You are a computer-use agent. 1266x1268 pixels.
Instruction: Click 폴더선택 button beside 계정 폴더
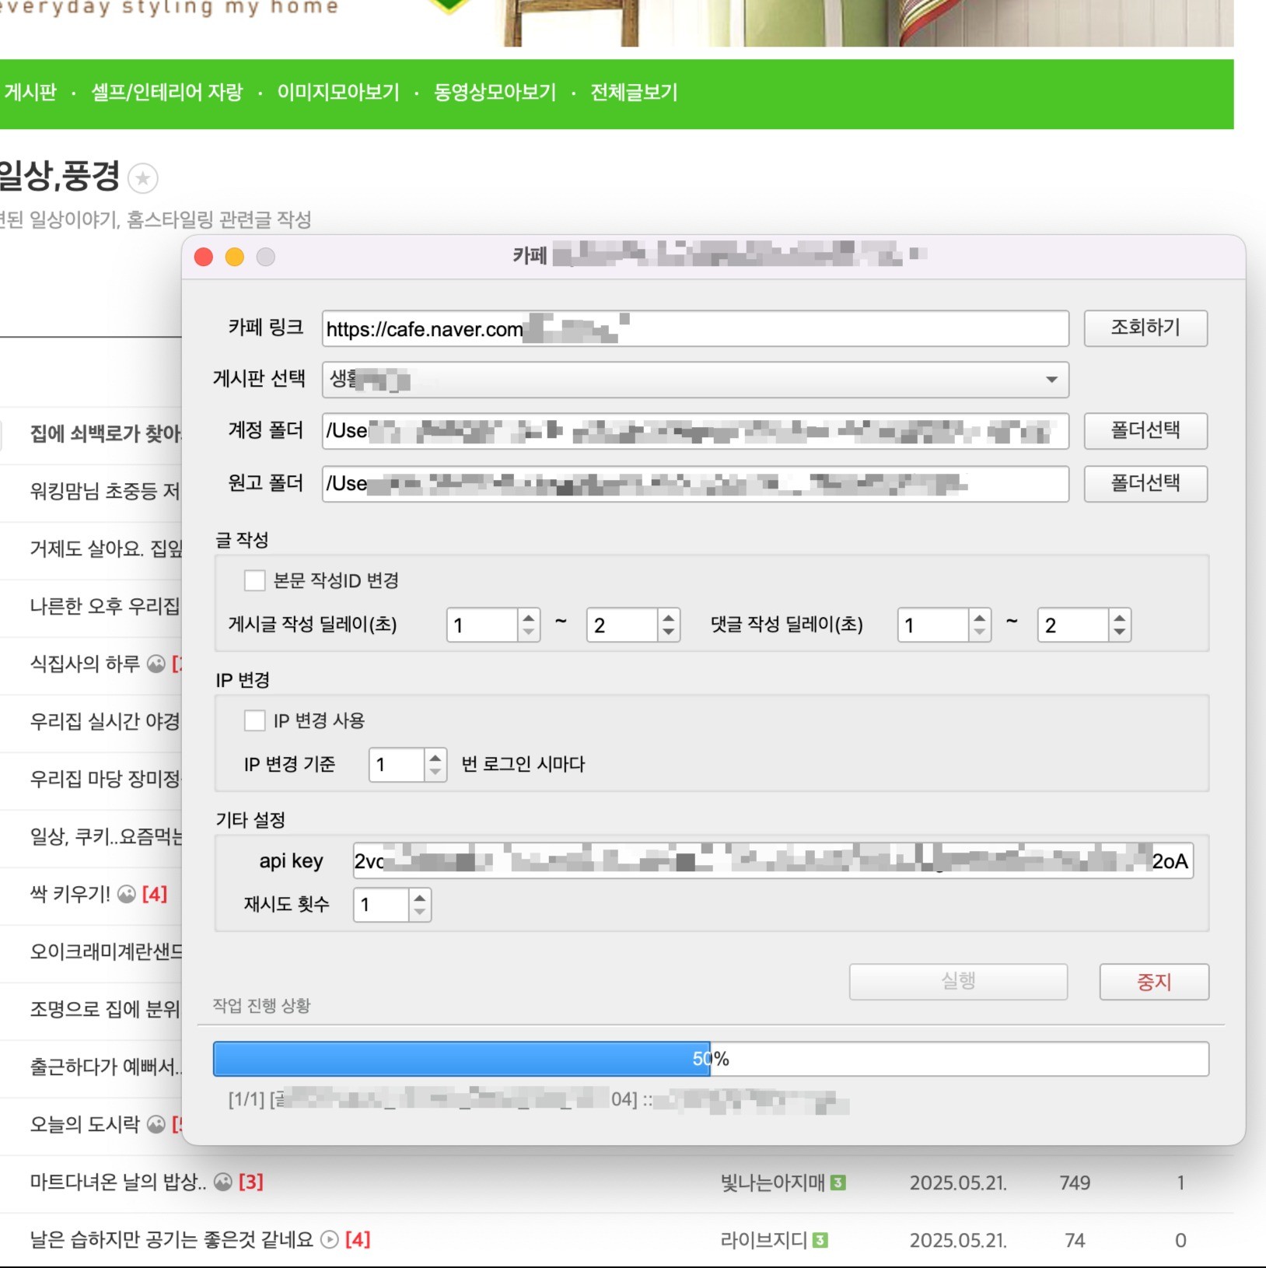tap(1145, 430)
